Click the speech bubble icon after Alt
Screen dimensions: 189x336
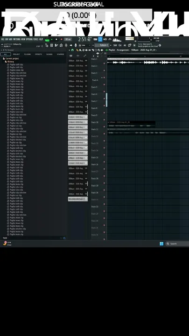pos(129,45)
